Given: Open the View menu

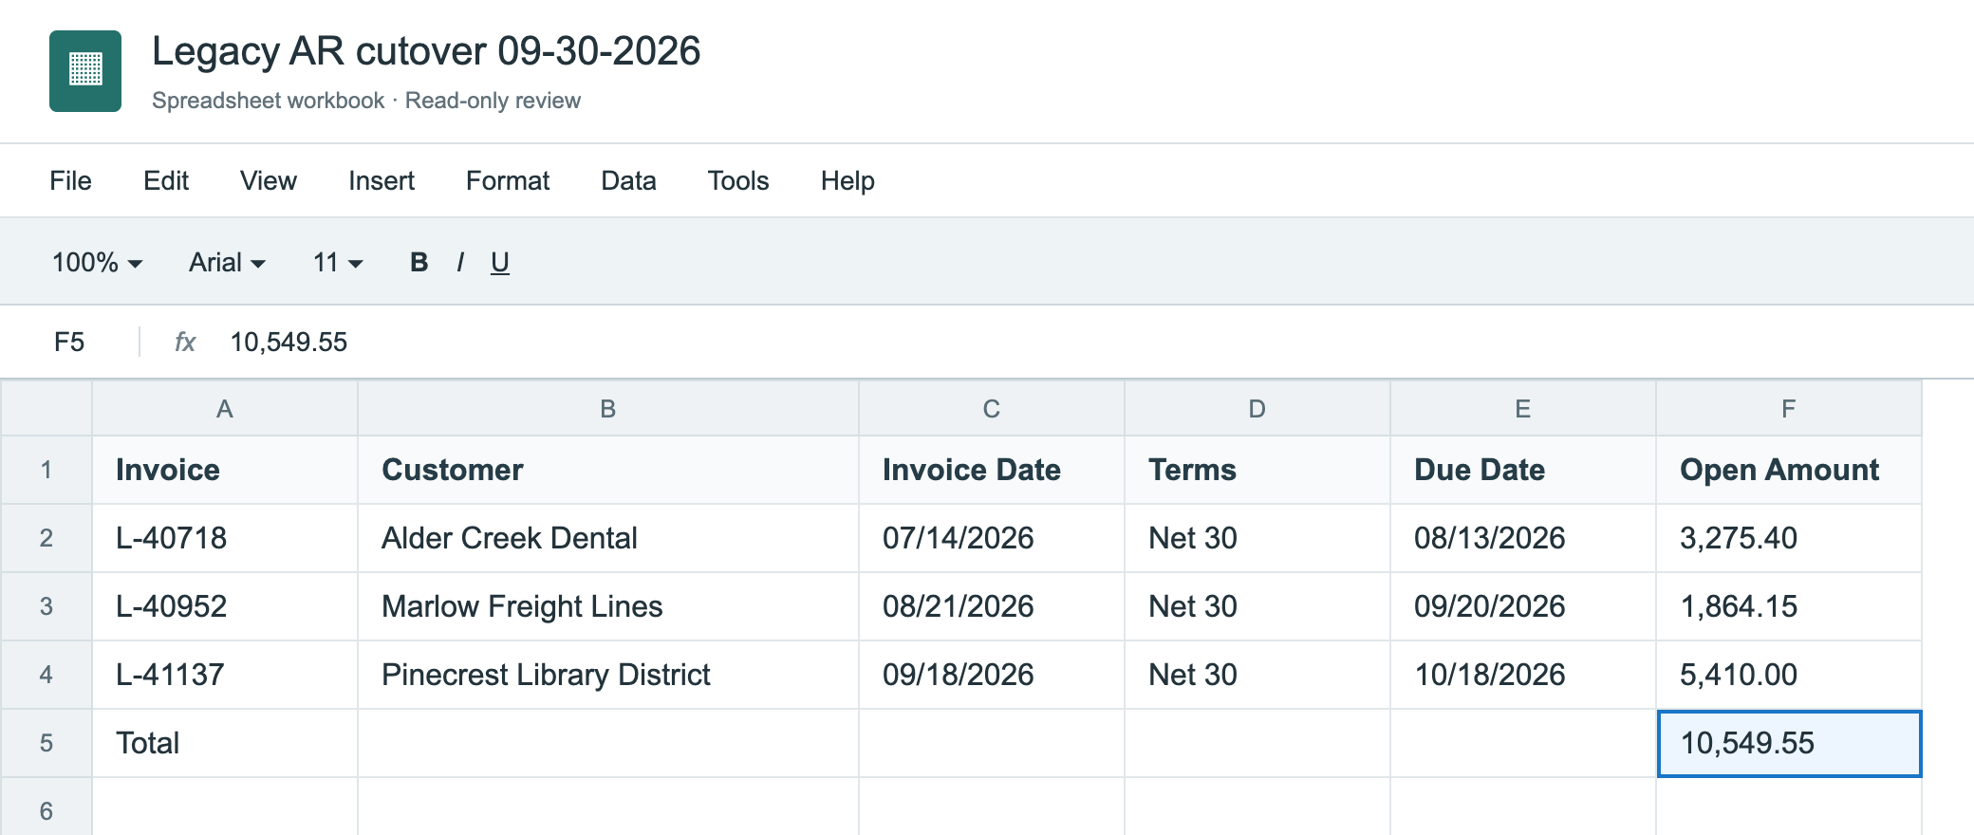Looking at the screenshot, I should pyautogui.click(x=269, y=180).
